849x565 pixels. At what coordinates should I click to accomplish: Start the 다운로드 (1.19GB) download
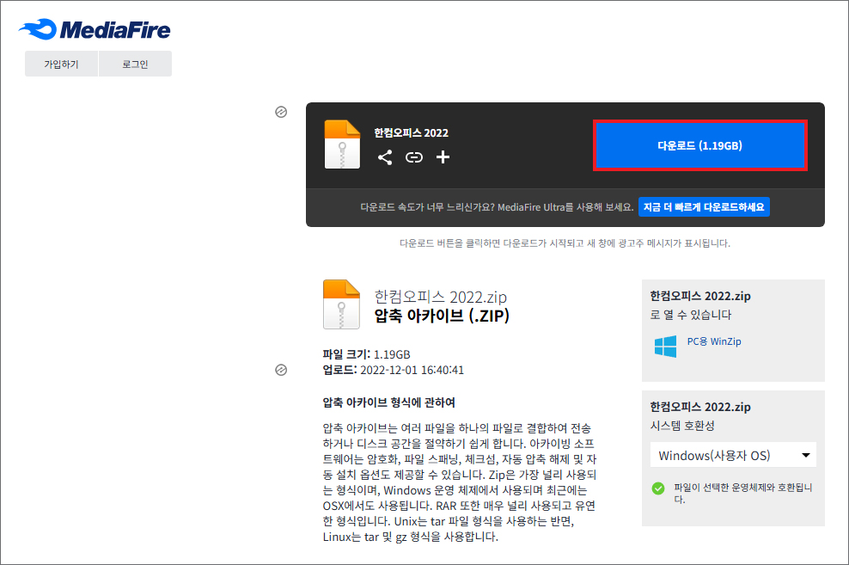700,145
